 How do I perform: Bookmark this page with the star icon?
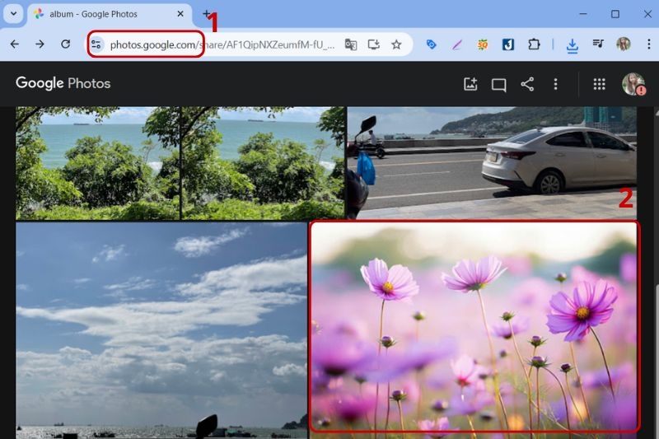click(396, 44)
